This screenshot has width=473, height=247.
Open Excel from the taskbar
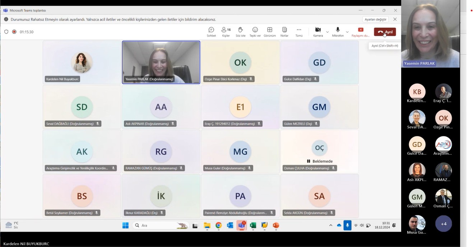click(x=253, y=225)
